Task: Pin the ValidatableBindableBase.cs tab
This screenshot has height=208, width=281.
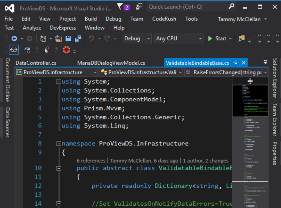Action: 236,63
